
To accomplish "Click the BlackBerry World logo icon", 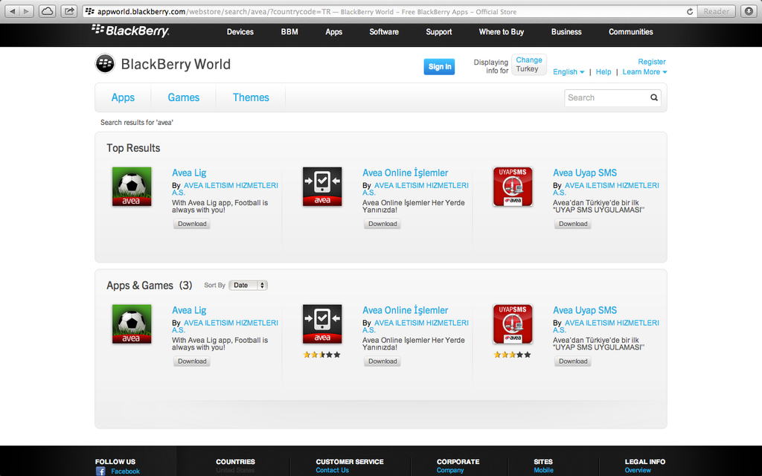I will click(105, 64).
